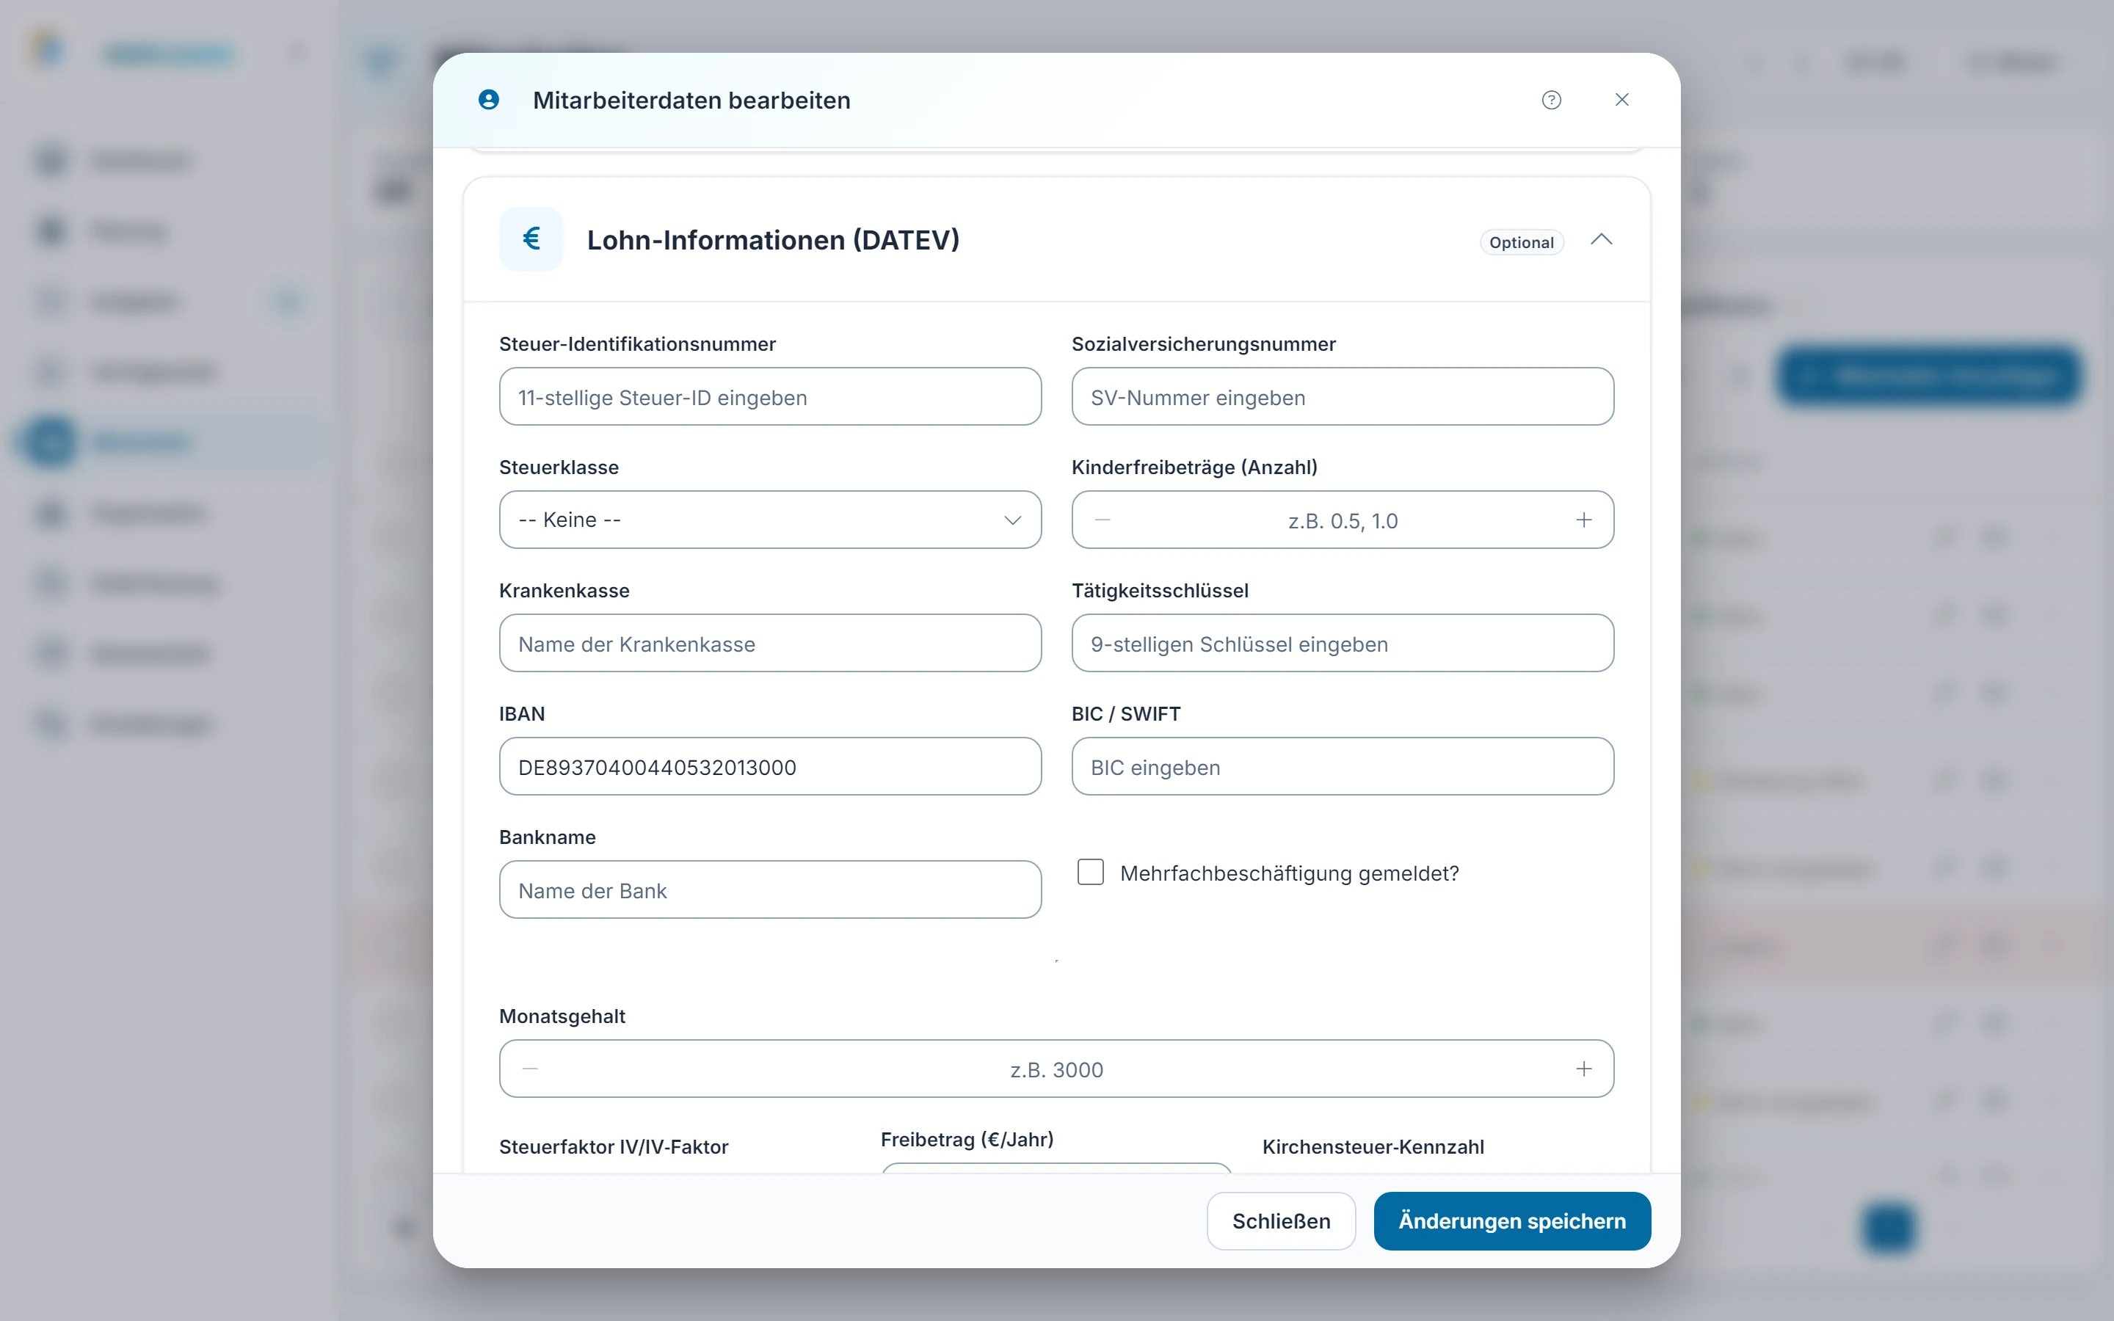
Task: Click into the Krankenkasse input
Action: [769, 643]
